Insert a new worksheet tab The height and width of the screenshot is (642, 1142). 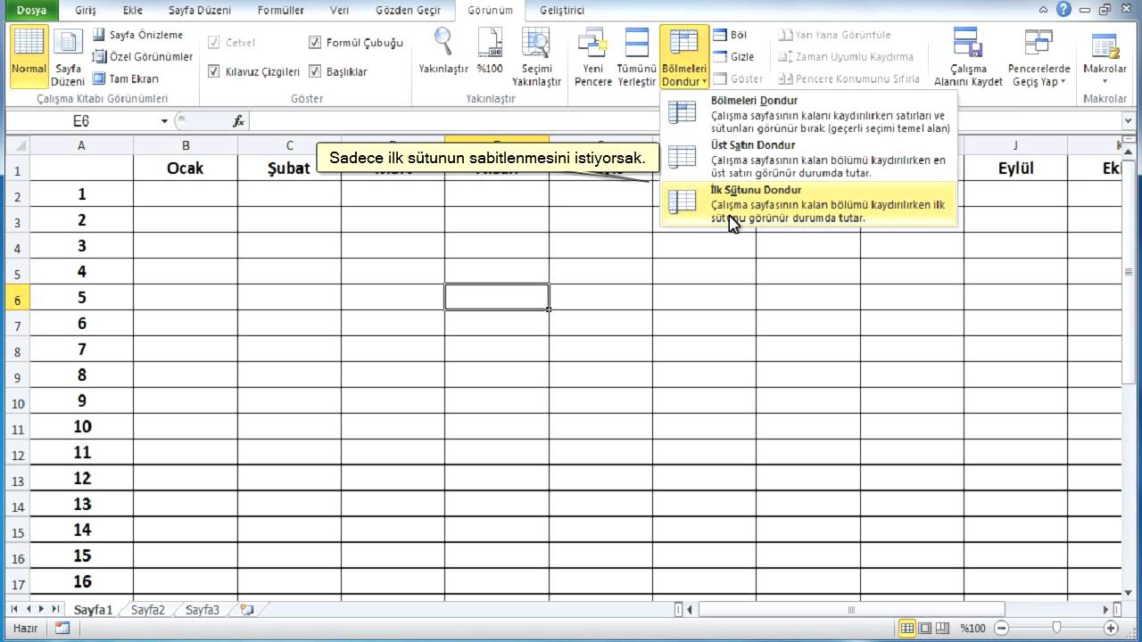[x=247, y=610]
